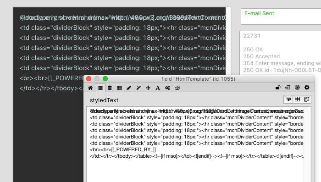Click the edit script icon
Viewport: 321px width, 182px height.
click(288, 88)
